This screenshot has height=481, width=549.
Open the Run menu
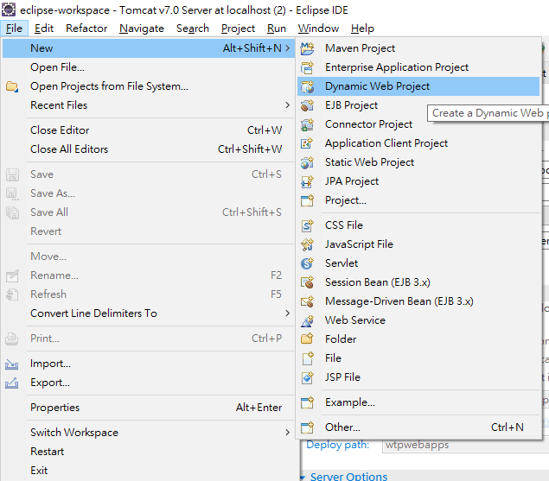[277, 28]
